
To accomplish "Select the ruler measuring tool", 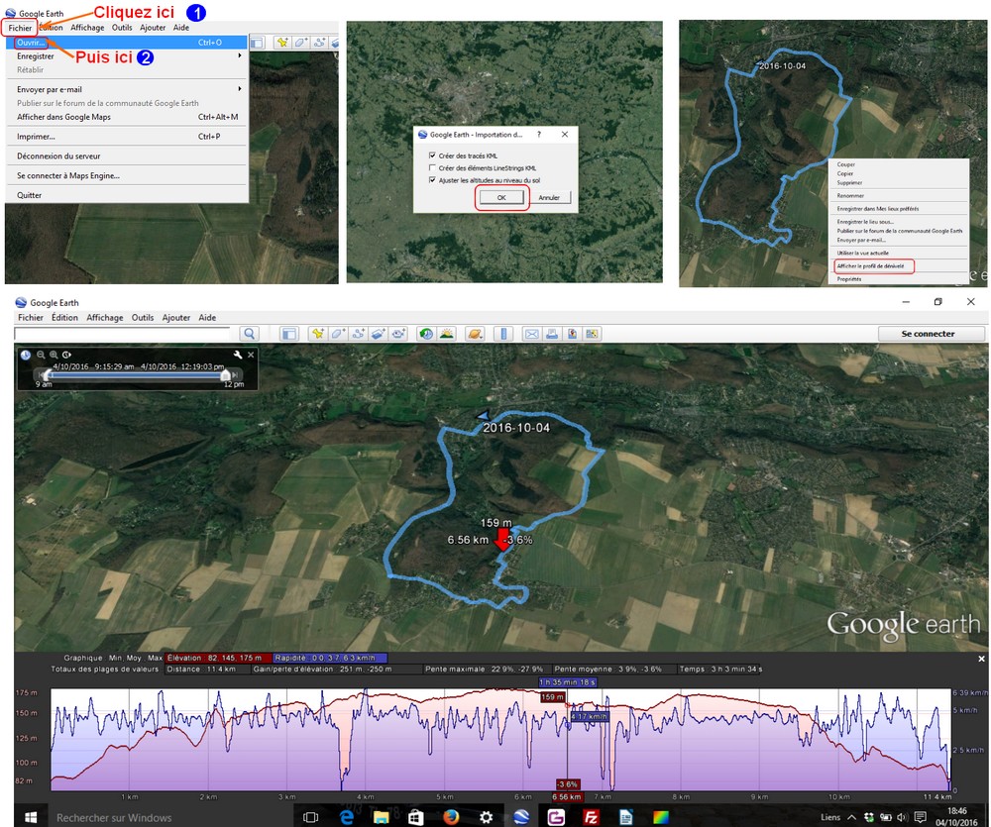I will pyautogui.click(x=503, y=334).
